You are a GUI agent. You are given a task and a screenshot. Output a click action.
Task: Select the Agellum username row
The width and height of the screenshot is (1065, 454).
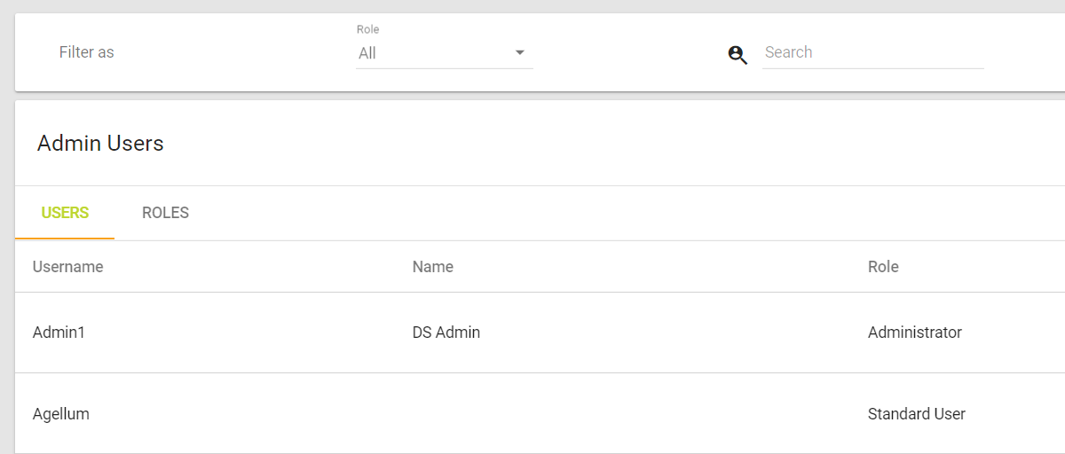click(x=61, y=413)
